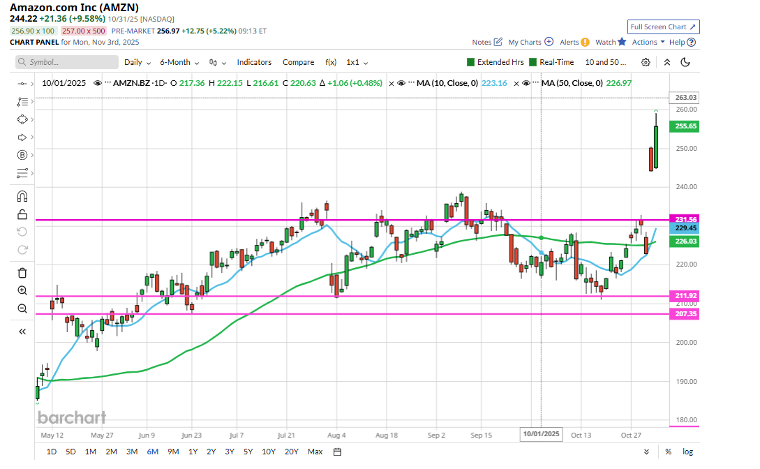Click the 231.56 magenta price level label

pyautogui.click(x=683, y=219)
